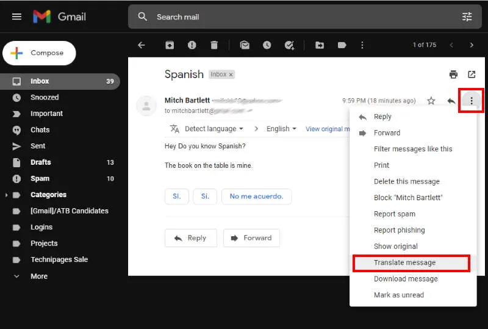Click the translate icon in language bar
Viewport: 488px width, 329px height.
[174, 129]
